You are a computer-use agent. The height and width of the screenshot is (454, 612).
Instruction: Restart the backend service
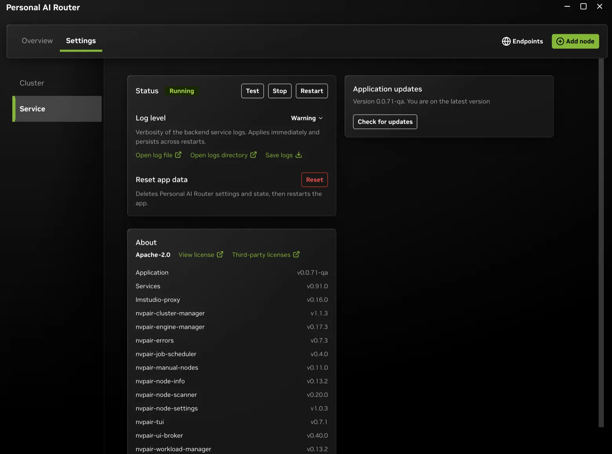click(312, 91)
